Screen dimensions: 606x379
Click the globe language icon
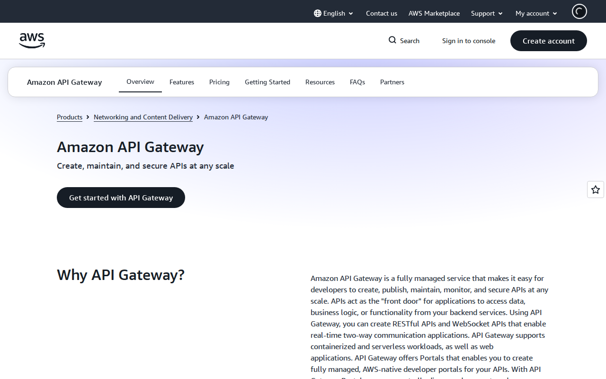pos(318,13)
